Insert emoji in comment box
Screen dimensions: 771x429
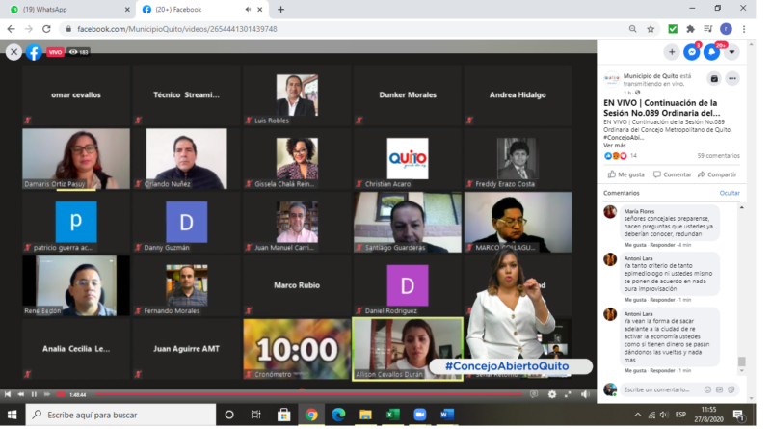(707, 389)
